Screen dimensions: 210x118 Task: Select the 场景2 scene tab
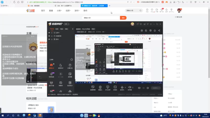(x=62, y=29)
